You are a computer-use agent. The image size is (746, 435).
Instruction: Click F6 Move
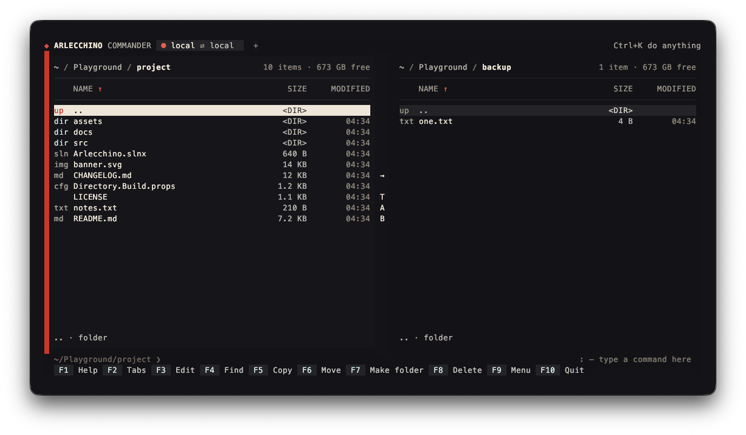pos(319,370)
